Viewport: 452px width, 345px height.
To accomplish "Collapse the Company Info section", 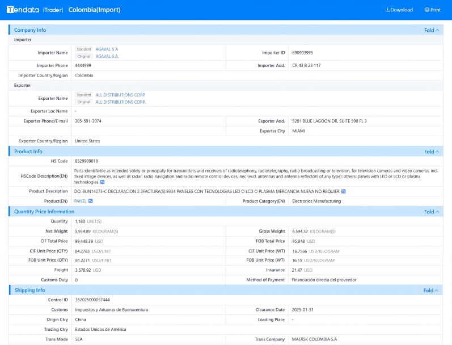I will coord(432,30).
